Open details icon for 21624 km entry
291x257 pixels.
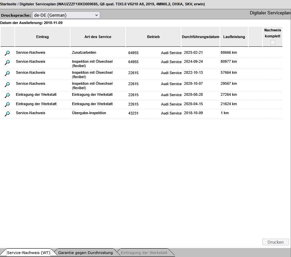coord(7,104)
